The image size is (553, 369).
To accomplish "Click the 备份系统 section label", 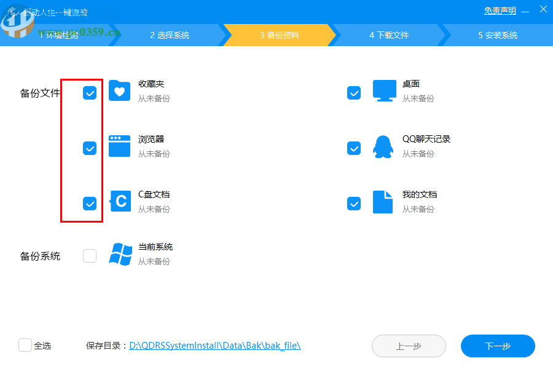I will pyautogui.click(x=40, y=256).
